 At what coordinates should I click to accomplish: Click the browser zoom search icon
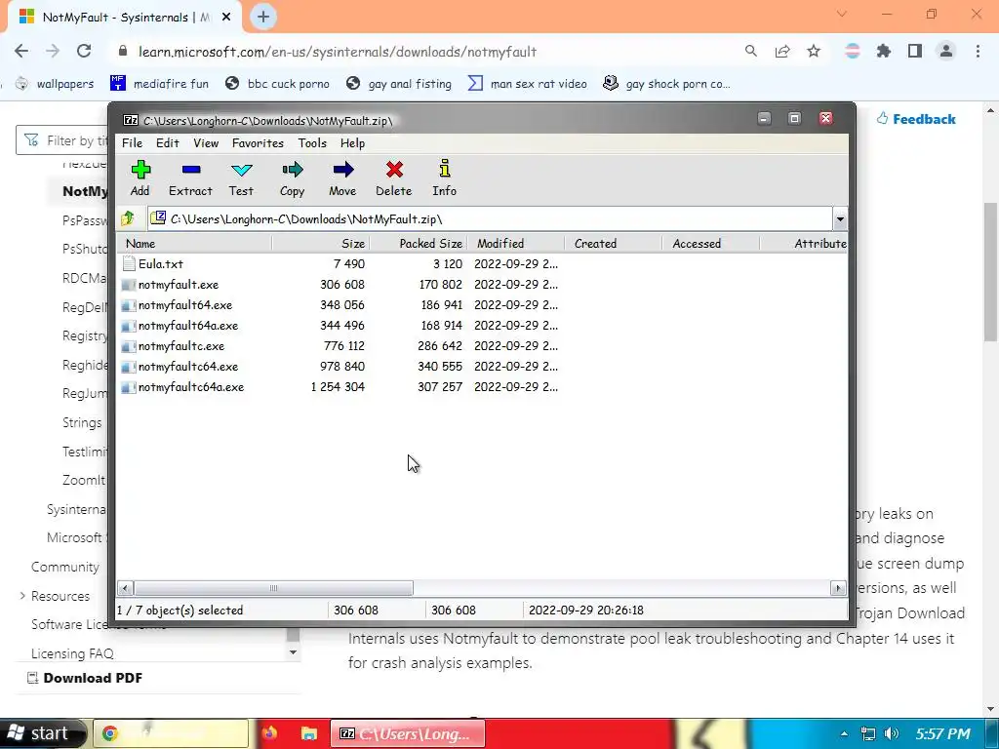pyautogui.click(x=751, y=51)
